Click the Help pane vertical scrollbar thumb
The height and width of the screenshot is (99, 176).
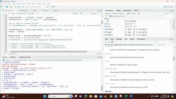174,59
